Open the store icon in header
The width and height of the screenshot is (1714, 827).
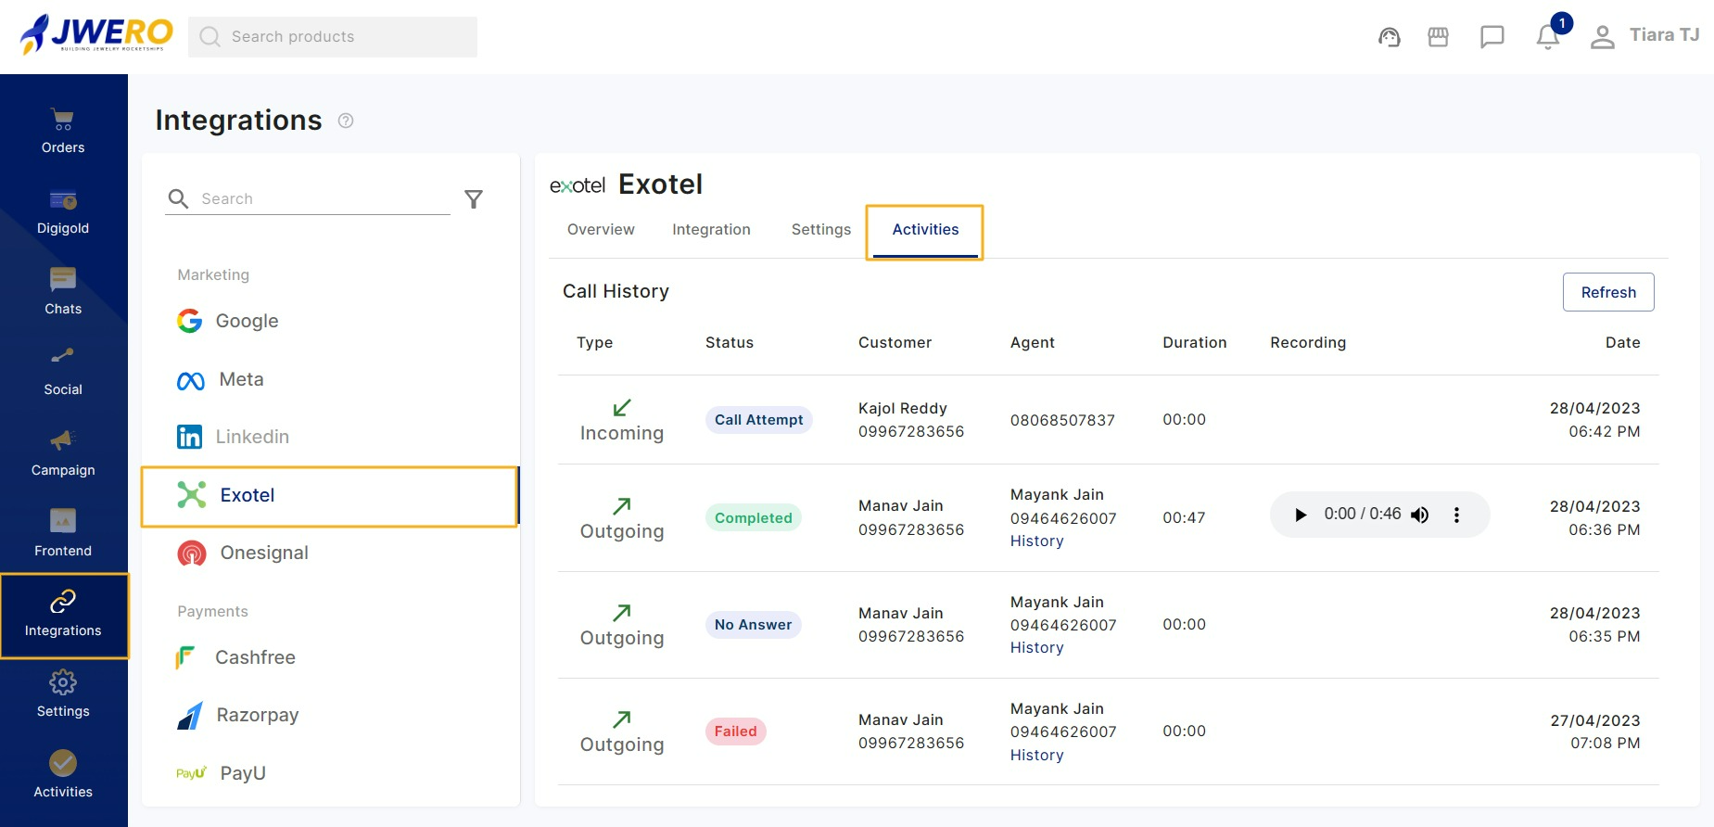[x=1438, y=37]
